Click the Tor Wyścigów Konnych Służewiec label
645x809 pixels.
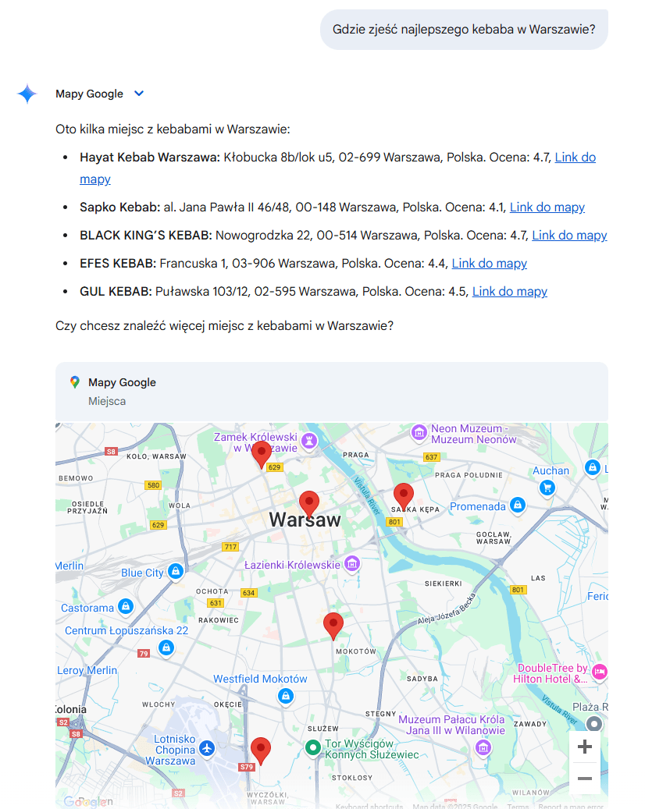point(372,749)
